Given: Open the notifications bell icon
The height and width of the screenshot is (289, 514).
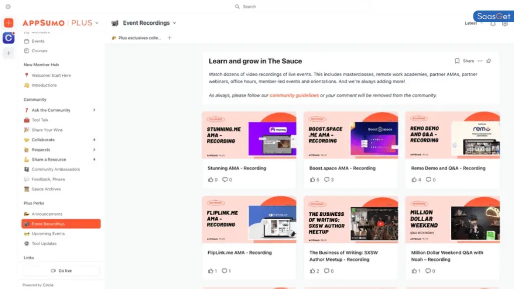Looking at the screenshot, I should (493, 24).
